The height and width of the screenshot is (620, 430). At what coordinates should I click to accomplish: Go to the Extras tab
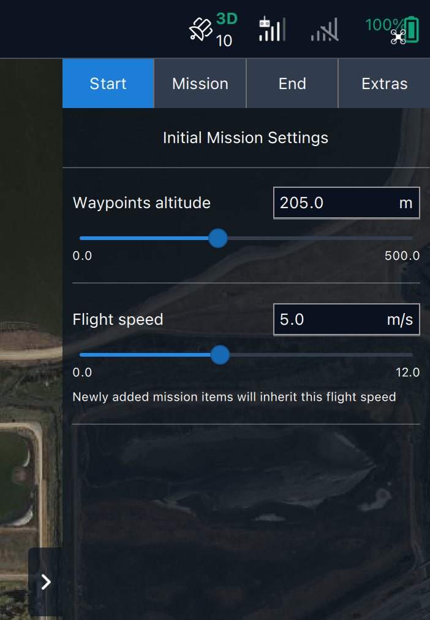pos(385,83)
